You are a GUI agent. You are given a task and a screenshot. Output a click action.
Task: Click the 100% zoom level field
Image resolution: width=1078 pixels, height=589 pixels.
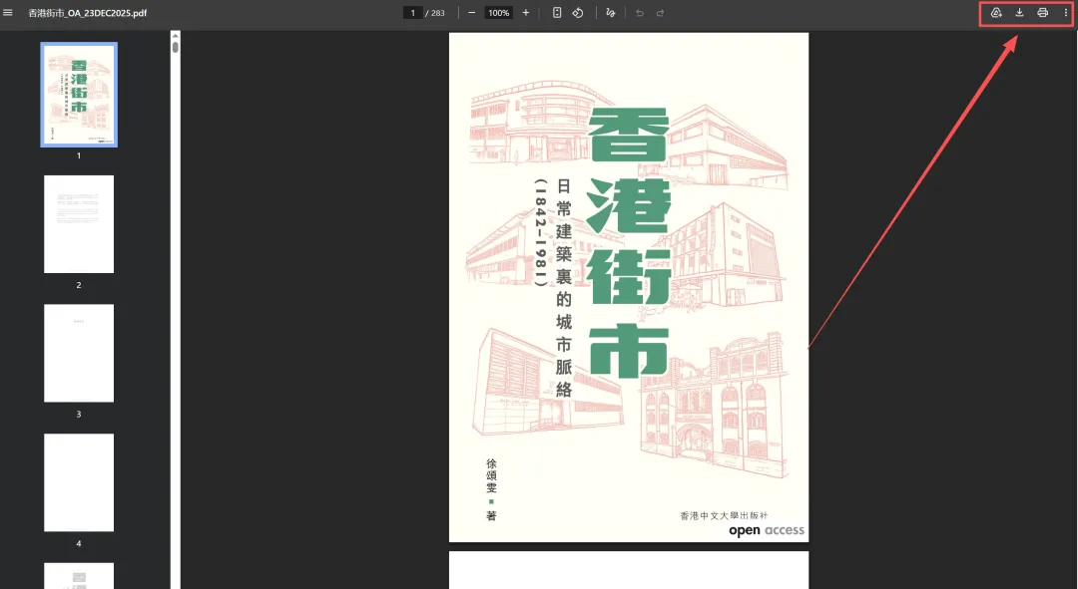point(498,12)
